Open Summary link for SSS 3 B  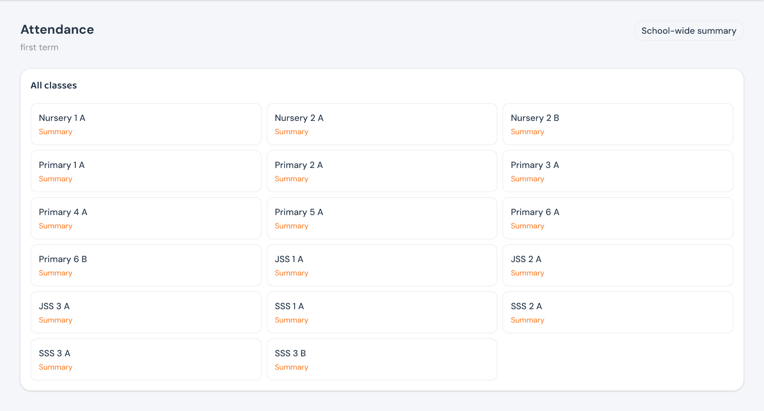tap(292, 367)
